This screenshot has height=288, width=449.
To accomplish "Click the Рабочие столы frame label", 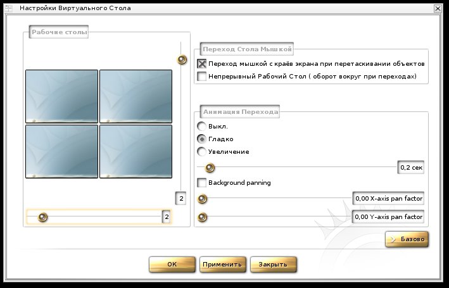I will (x=59, y=32).
